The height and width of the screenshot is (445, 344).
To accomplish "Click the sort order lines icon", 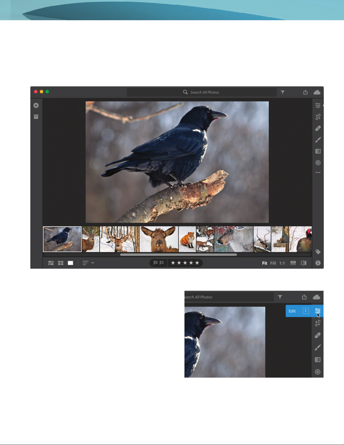I will (x=85, y=263).
